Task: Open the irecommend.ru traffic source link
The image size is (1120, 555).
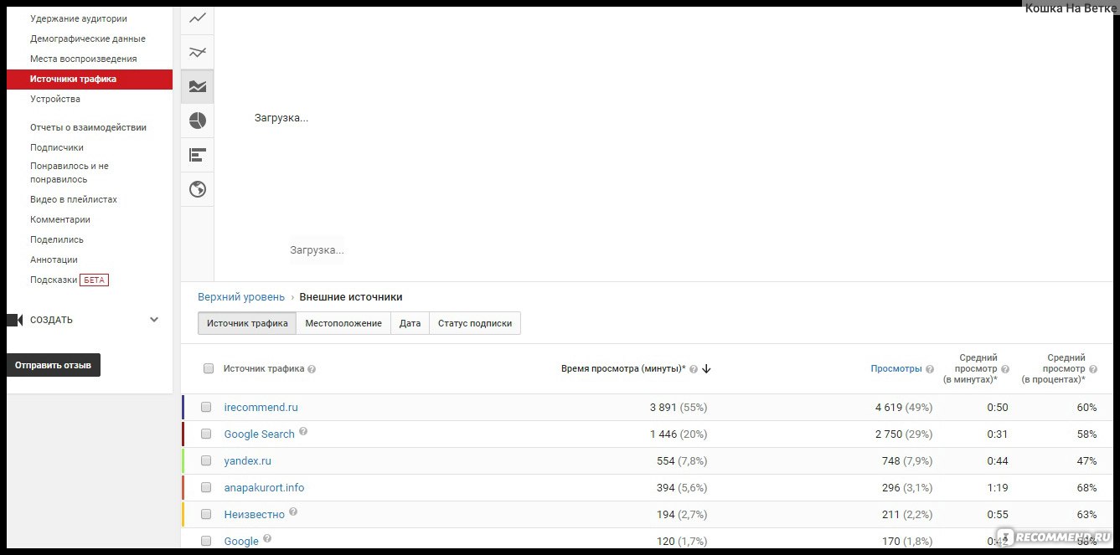Action: click(x=261, y=408)
